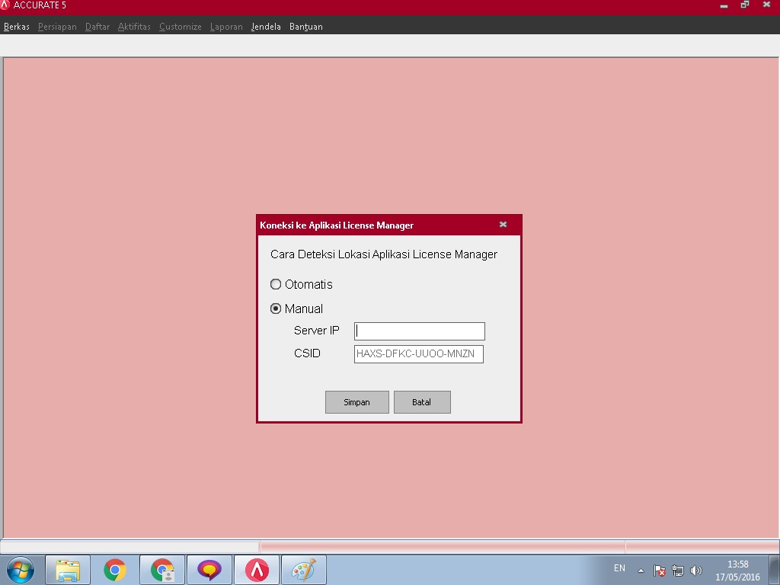
Task: Click the Chrome profile shortcut taskbar icon
Action: (162, 570)
